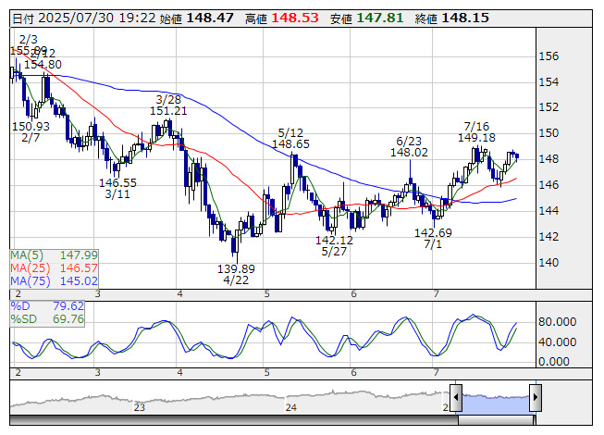Click the 5/12 peak label 148.65
Screen dimensions: 604x435
pyautogui.click(x=290, y=144)
